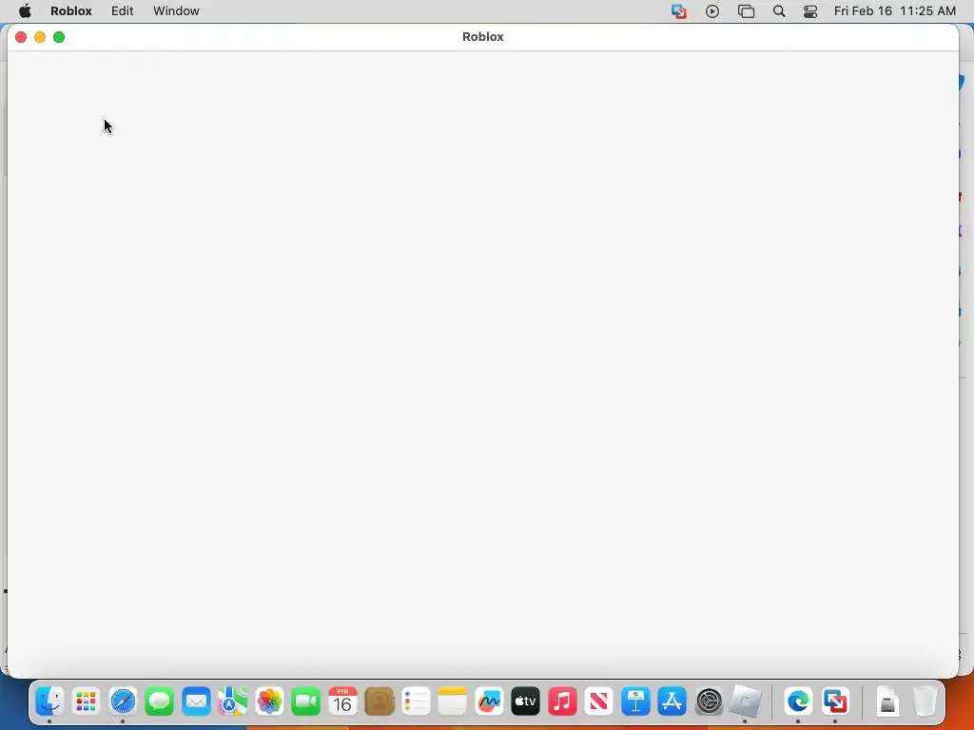Launch Safari from the Dock
Screen dimensions: 974x730
[x=123, y=702]
